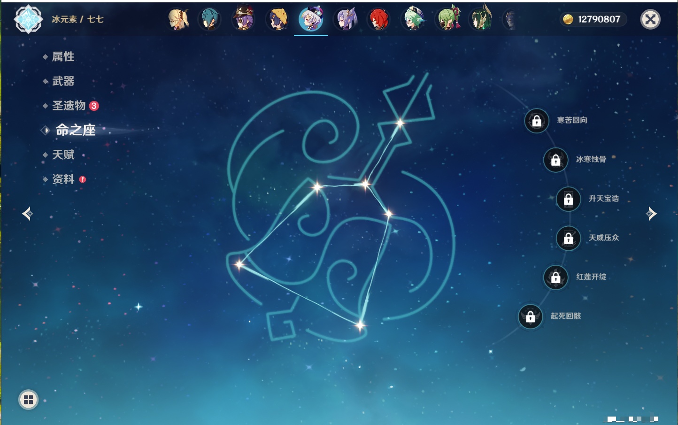Open the 属性 attributes tab
Screen dimensions: 678x425
click(x=63, y=57)
